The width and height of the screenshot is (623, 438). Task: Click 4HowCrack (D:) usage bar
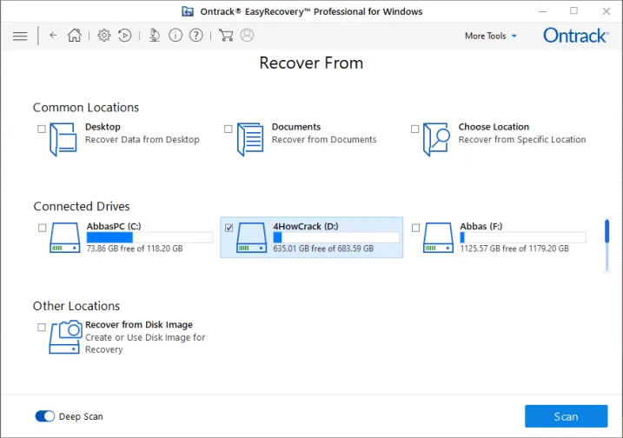[336, 237]
